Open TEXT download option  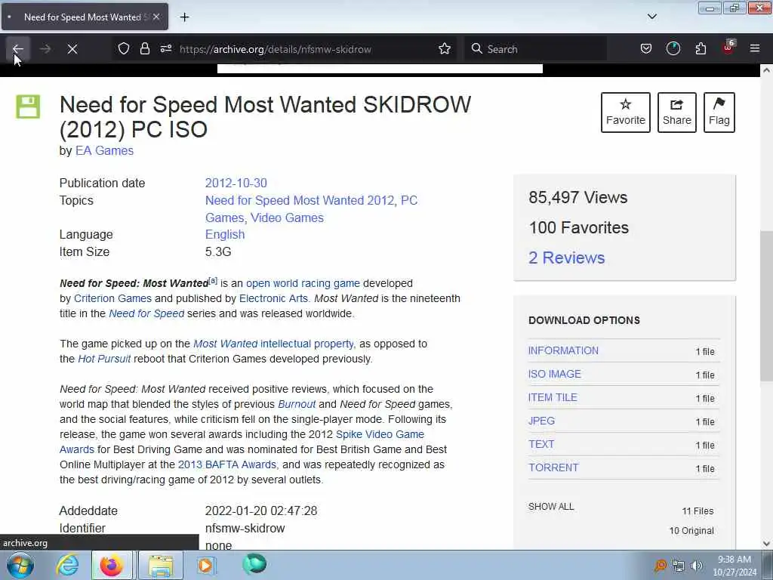point(541,444)
